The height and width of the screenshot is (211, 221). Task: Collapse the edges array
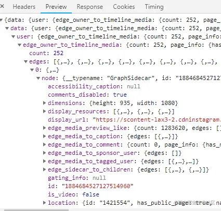click(x=26, y=61)
